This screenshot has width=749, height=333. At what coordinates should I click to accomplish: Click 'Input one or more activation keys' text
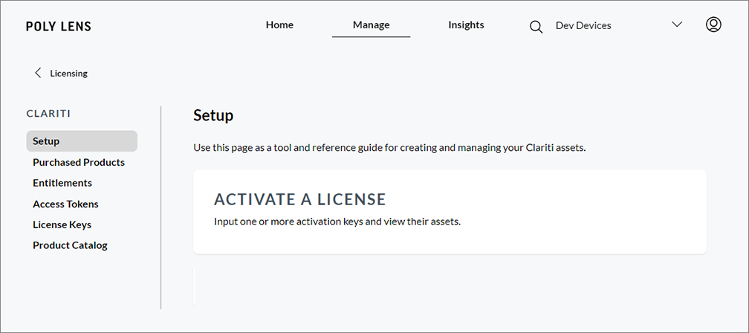pos(337,222)
